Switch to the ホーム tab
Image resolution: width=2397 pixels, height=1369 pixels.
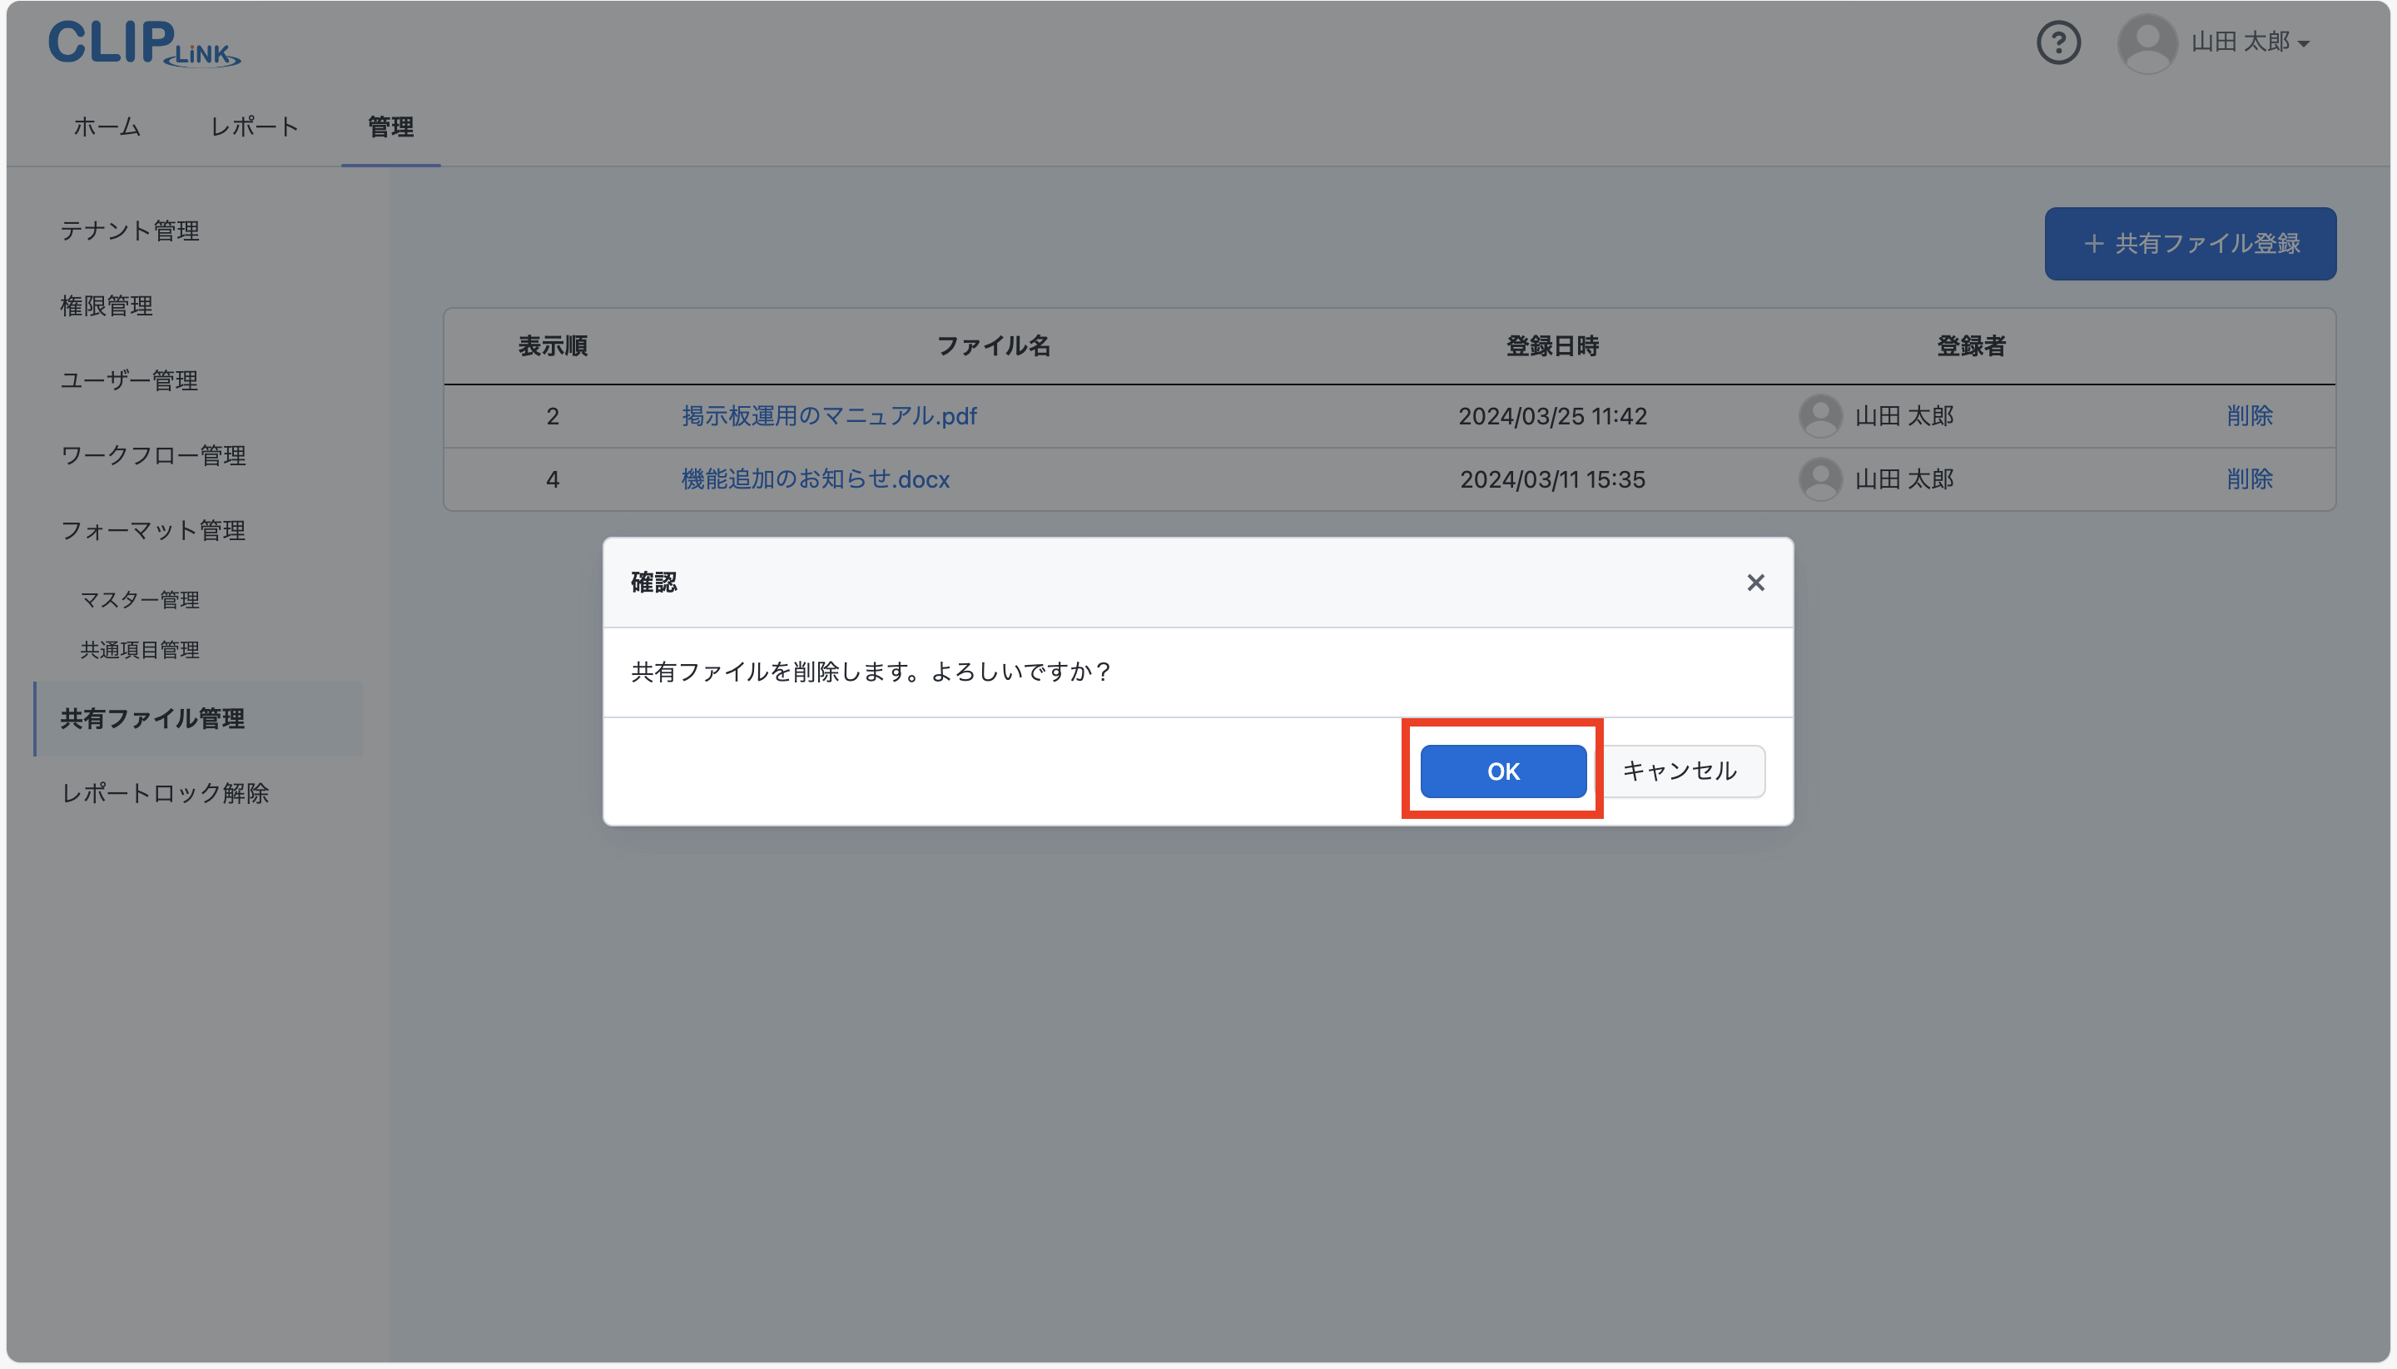click(x=107, y=127)
